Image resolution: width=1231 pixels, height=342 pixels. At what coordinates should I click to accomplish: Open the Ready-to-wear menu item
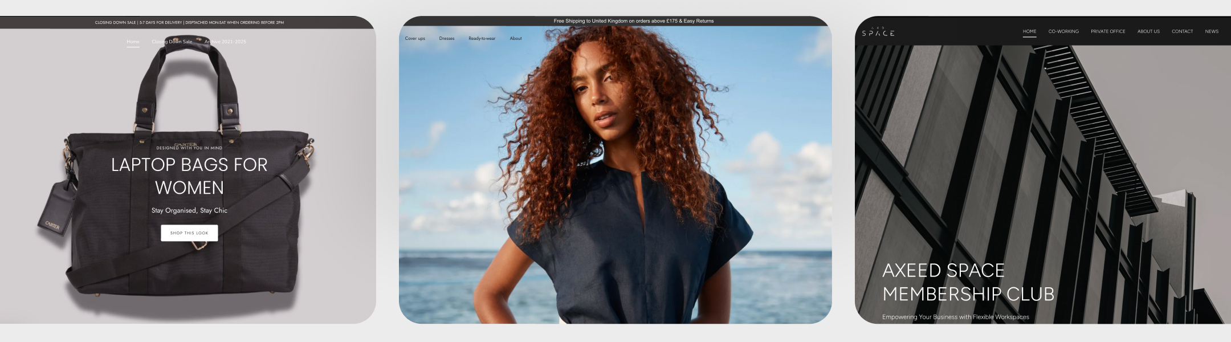point(482,39)
